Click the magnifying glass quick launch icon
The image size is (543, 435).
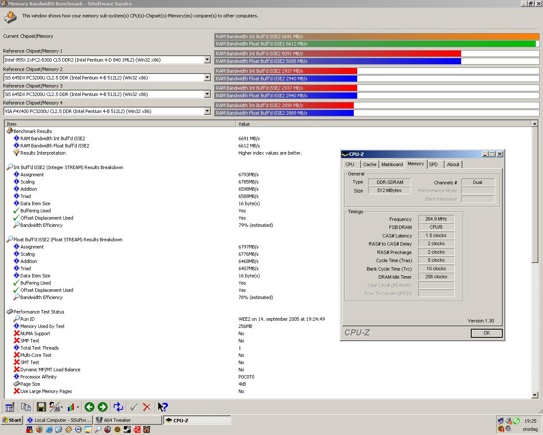coord(98,429)
